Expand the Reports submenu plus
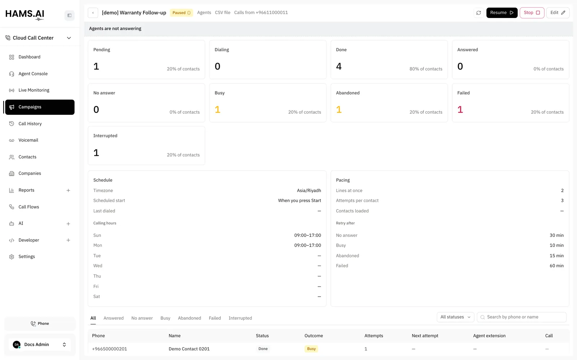 (68, 190)
